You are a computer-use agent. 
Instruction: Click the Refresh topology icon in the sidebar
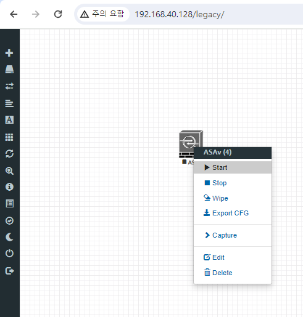click(x=9, y=154)
